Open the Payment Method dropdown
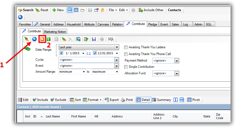This screenshot has width=236, height=128. [x=176, y=61]
